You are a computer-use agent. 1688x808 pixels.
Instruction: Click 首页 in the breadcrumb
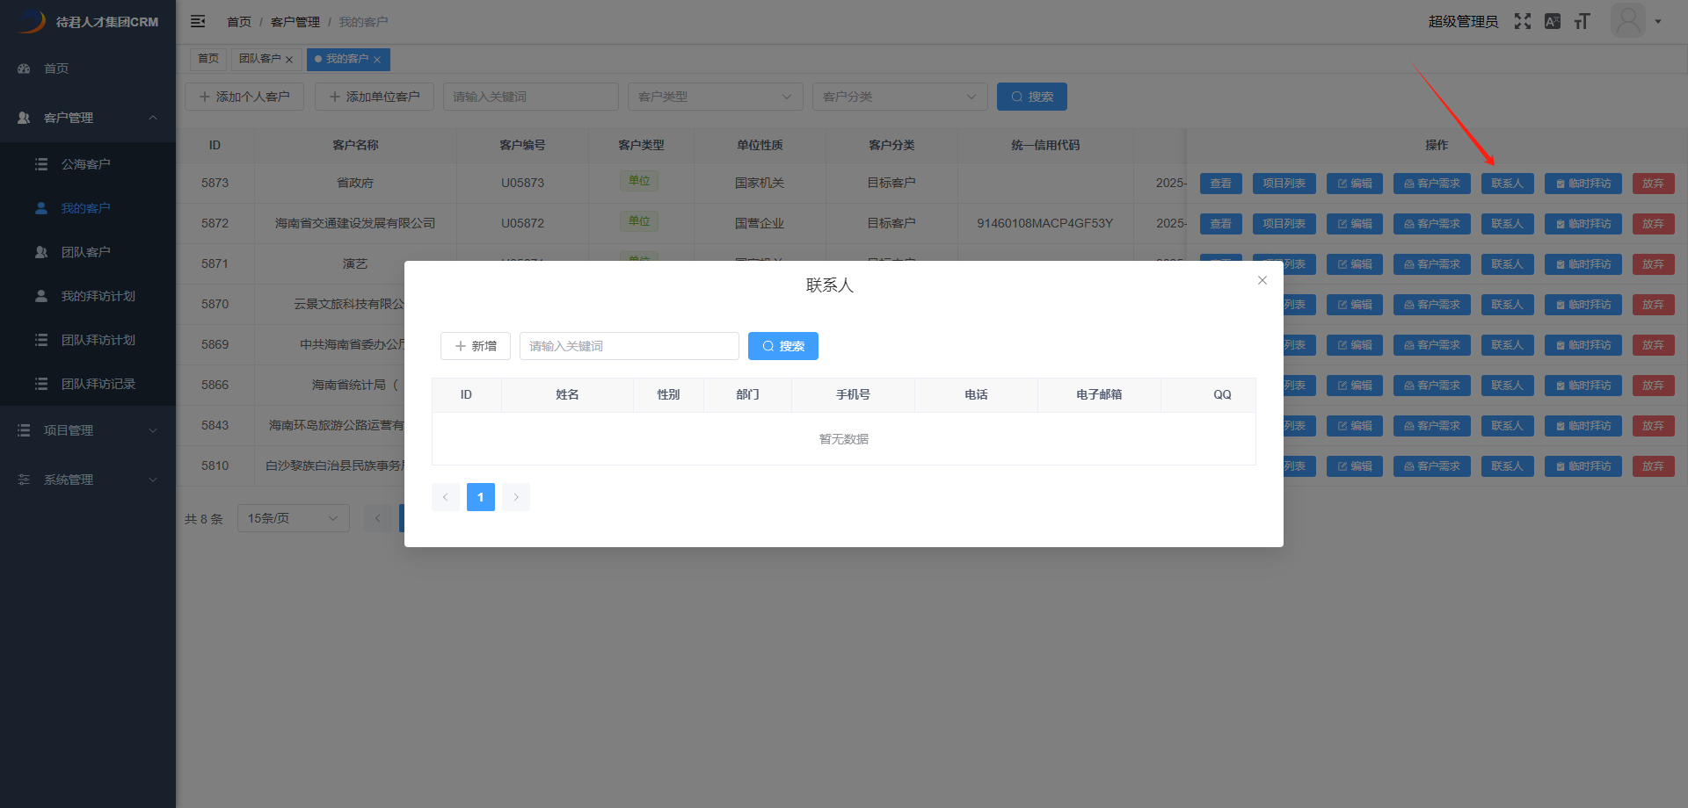click(x=239, y=22)
